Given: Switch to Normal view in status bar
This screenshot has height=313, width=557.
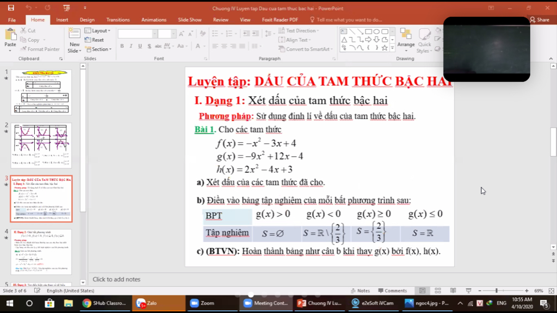Looking at the screenshot, I should [422, 291].
